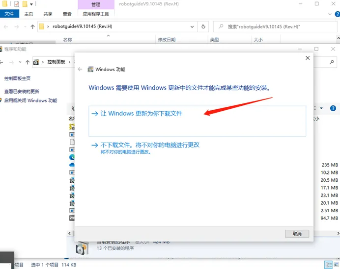Go back in the Windows 功能 dialog
Image resolution: width=340 pixels, height=269 pixels.
(x=80, y=69)
